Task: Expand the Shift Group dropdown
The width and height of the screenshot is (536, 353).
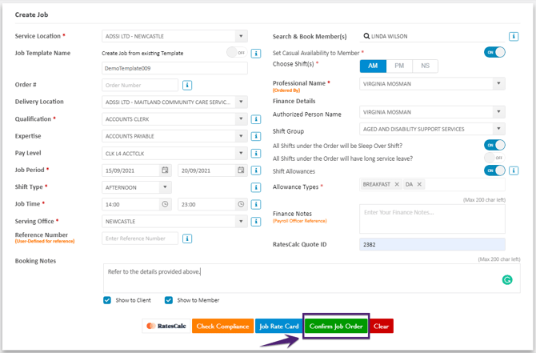Action: pos(498,130)
